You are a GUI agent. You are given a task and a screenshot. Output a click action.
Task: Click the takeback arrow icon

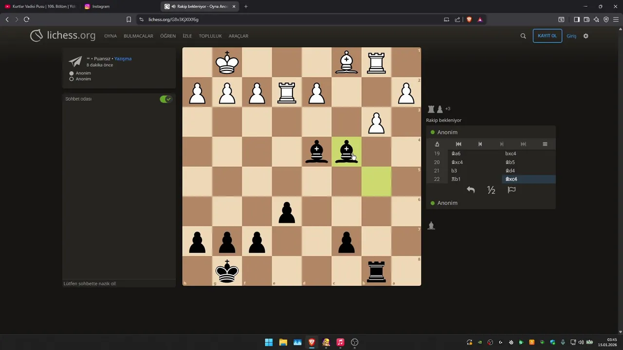coord(471,190)
